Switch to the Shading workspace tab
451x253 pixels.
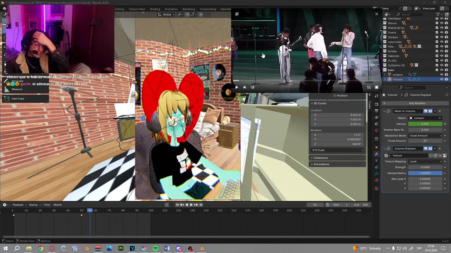tap(155, 9)
